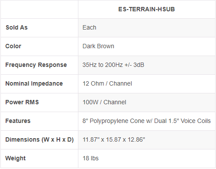Click the 12 Ohm / Channel value
The image size is (216, 169).
(x=107, y=83)
